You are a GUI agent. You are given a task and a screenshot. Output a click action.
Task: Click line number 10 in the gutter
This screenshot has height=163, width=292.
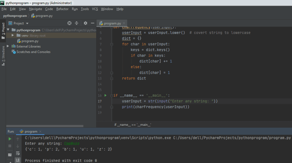tap(100, 61)
